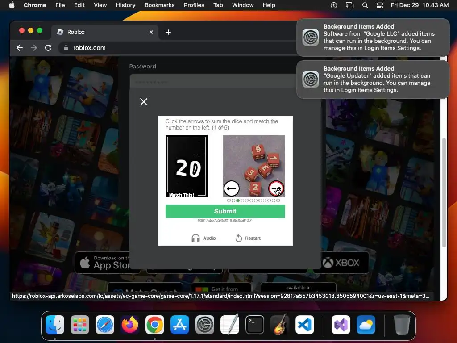Select the last progress dot under the dice
This screenshot has height=343, width=457.
click(x=278, y=201)
